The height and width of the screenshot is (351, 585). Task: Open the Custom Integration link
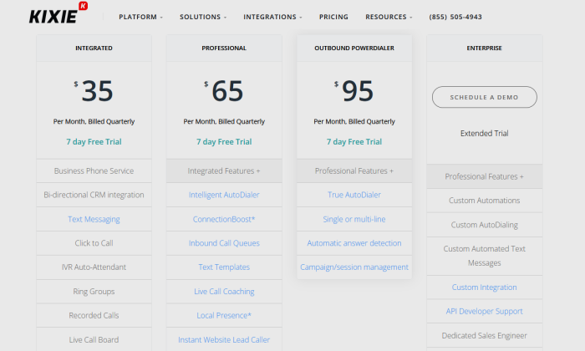(484, 287)
